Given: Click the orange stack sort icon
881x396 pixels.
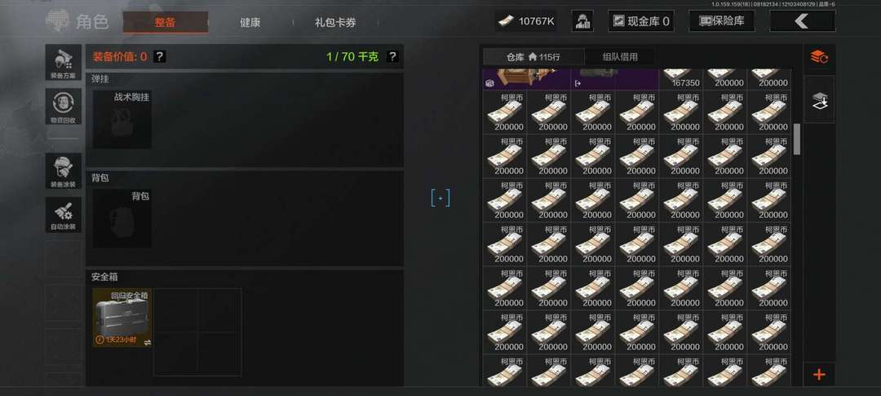Looking at the screenshot, I should point(819,57).
